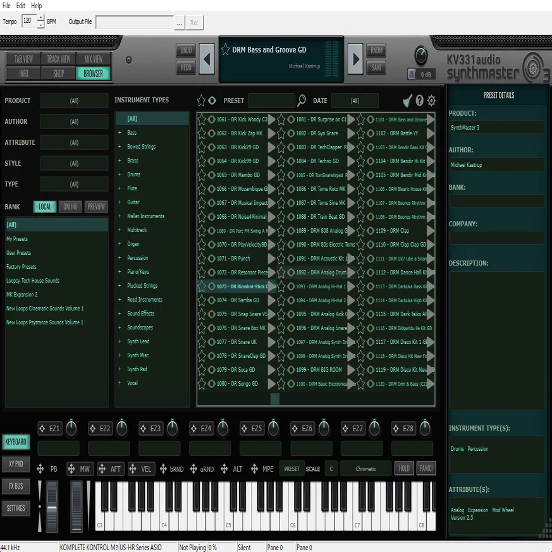Viewport: 552px width, 552px height.
Task: Click the master volume knob
Action: pos(420,56)
